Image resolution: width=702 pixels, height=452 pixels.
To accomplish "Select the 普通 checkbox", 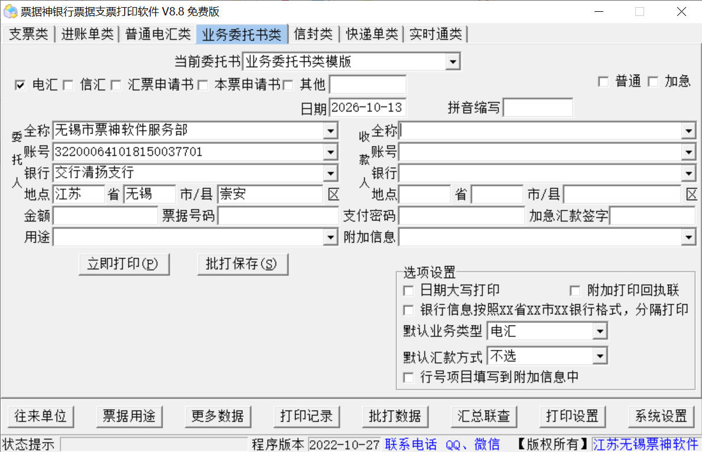I will (x=603, y=82).
